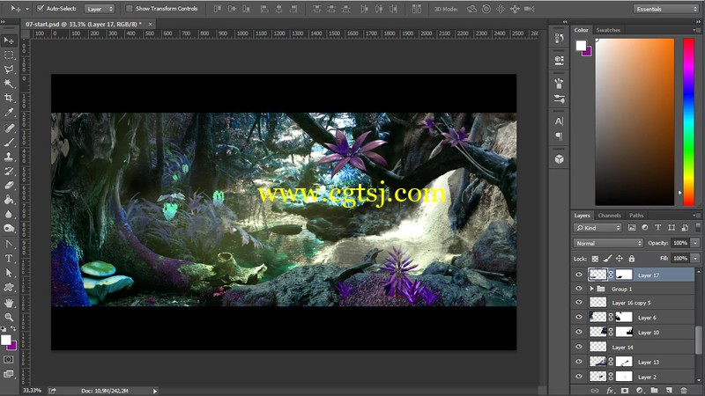
Task: Open the Auto-Select Layer dropdown
Action: [100, 9]
